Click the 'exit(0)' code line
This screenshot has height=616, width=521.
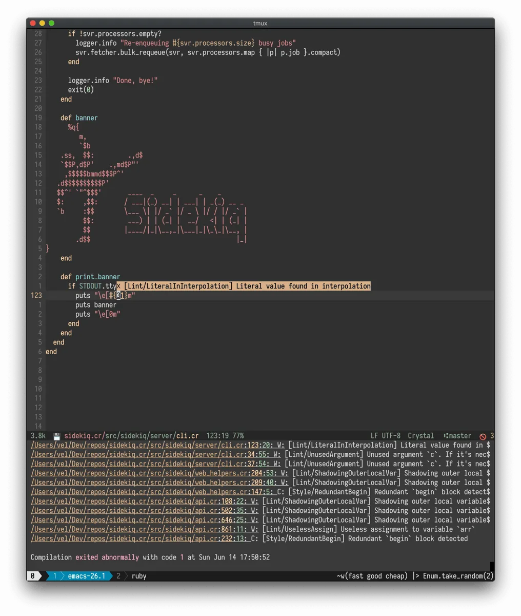tap(81, 90)
